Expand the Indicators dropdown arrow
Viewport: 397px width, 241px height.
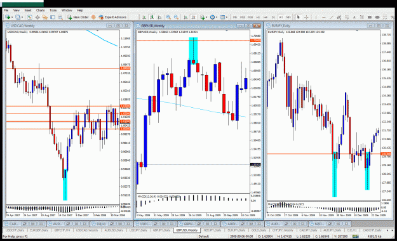(x=206, y=17)
